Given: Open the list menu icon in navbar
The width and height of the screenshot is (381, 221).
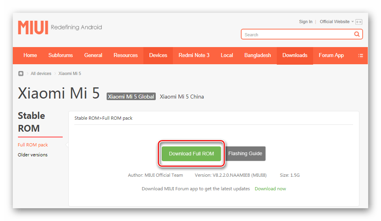Looking at the screenshot, I should 361,56.
